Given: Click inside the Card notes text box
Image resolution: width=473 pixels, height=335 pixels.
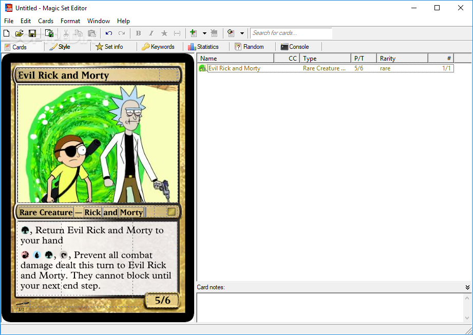Looking at the screenshot, I should 330,308.
